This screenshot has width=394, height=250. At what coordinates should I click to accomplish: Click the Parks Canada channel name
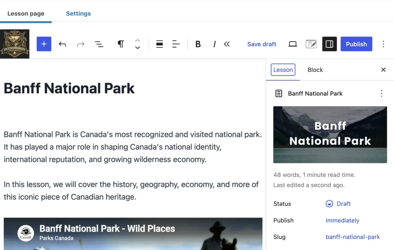(56, 238)
